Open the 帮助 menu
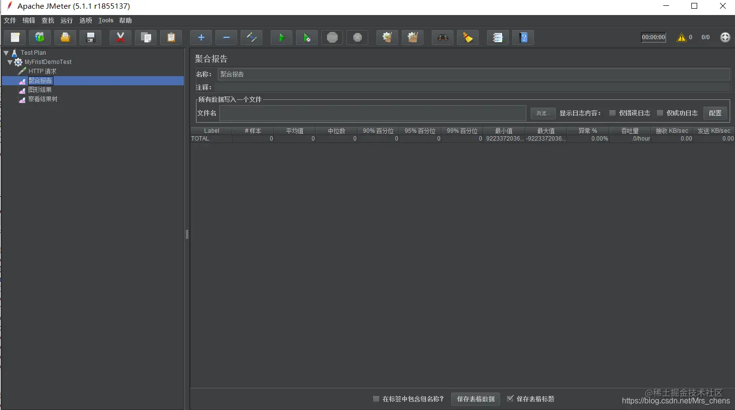This screenshot has height=410, width=735. [x=125, y=20]
